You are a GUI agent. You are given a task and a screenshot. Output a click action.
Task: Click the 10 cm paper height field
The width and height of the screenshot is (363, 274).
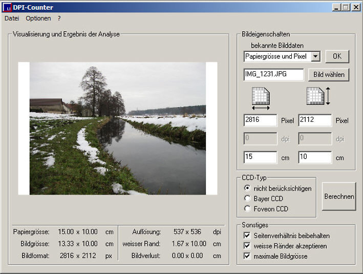(314, 158)
